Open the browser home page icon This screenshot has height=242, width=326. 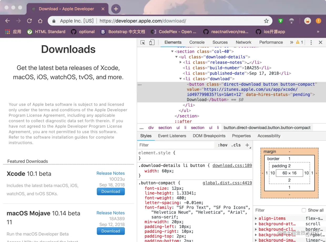(40, 21)
